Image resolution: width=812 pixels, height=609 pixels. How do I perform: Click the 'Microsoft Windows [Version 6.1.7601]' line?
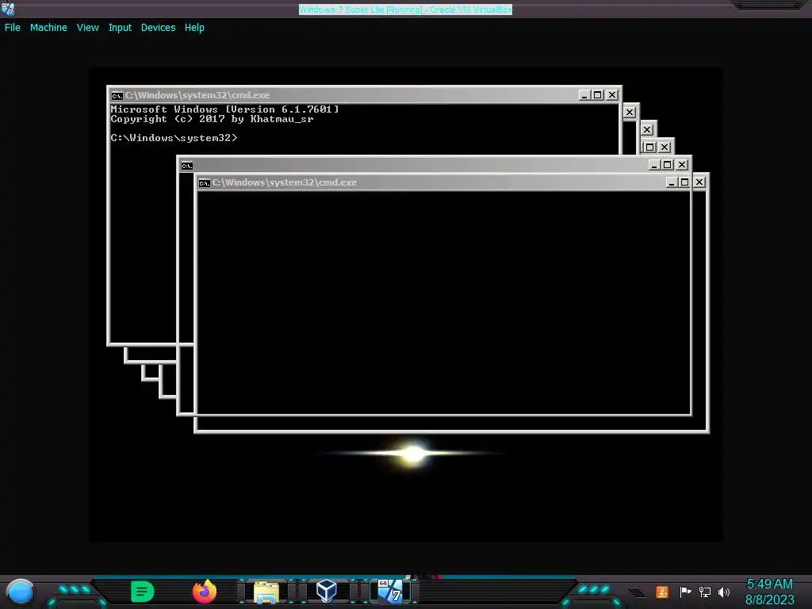click(x=224, y=109)
